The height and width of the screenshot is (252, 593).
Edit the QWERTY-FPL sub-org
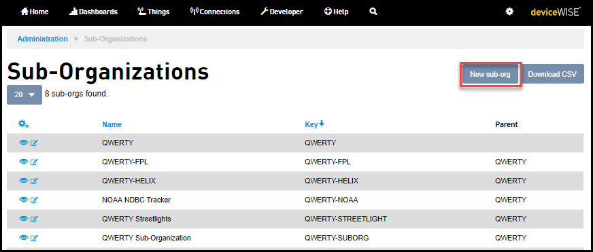click(34, 162)
